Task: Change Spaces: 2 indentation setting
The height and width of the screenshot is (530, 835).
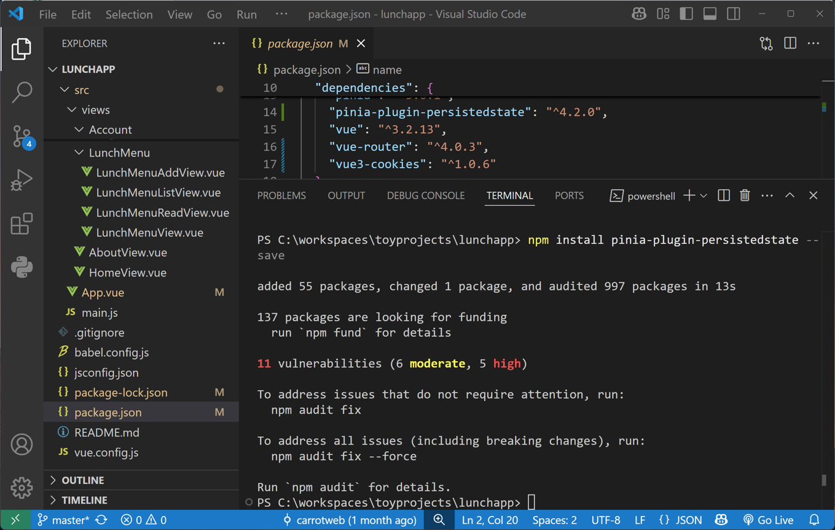Action: point(554,520)
